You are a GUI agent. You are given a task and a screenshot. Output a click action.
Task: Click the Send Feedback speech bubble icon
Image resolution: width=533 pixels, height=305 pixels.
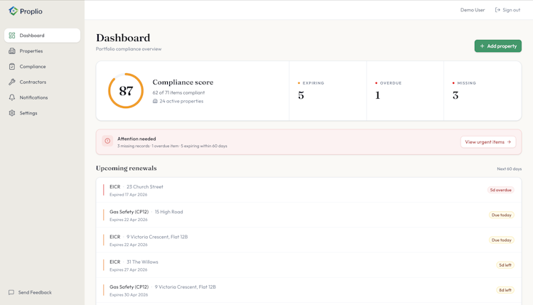11,292
